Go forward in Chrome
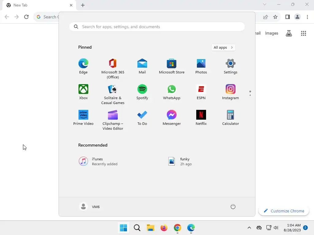 point(17,17)
